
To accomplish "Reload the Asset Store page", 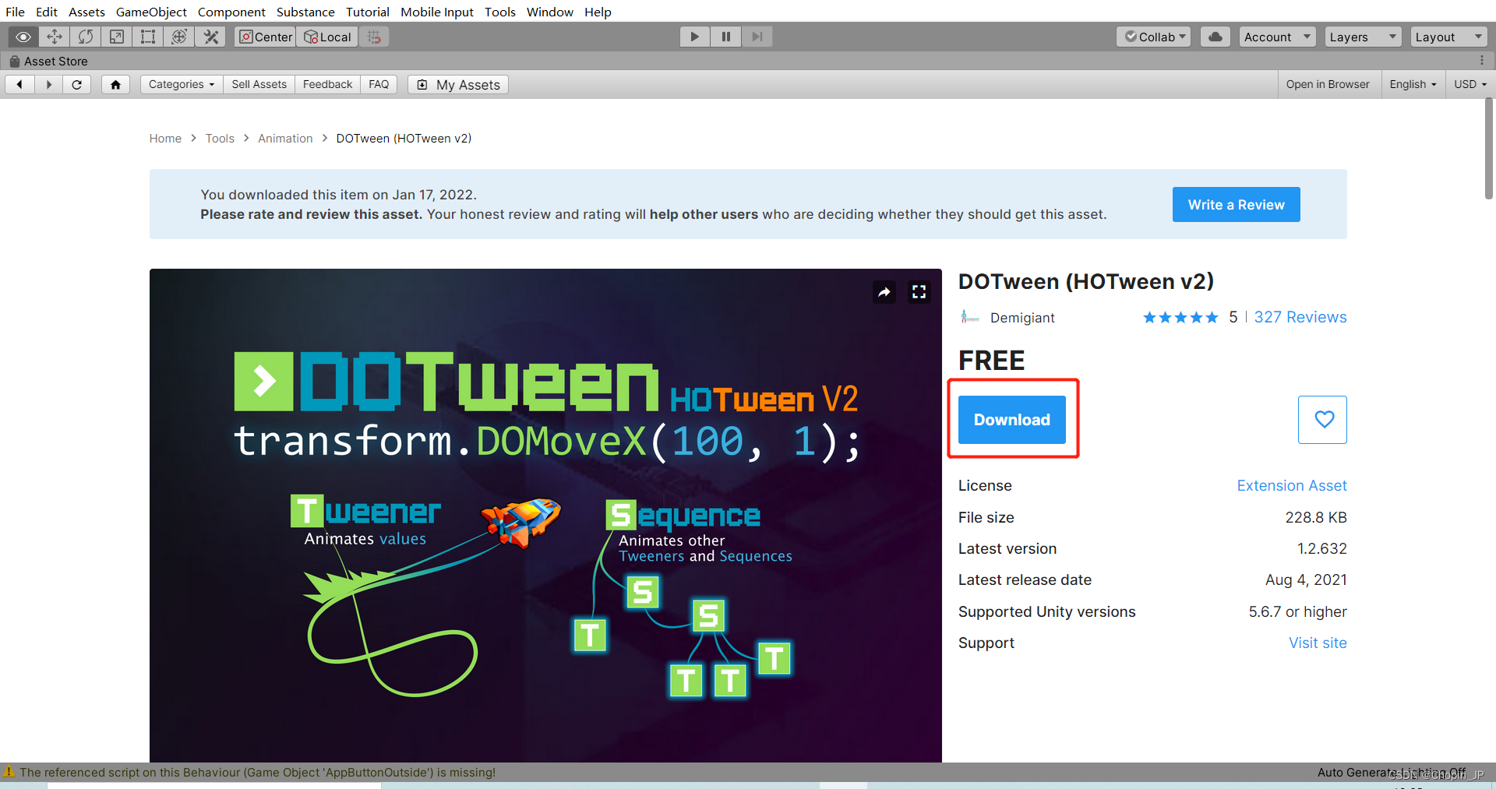I will point(77,84).
